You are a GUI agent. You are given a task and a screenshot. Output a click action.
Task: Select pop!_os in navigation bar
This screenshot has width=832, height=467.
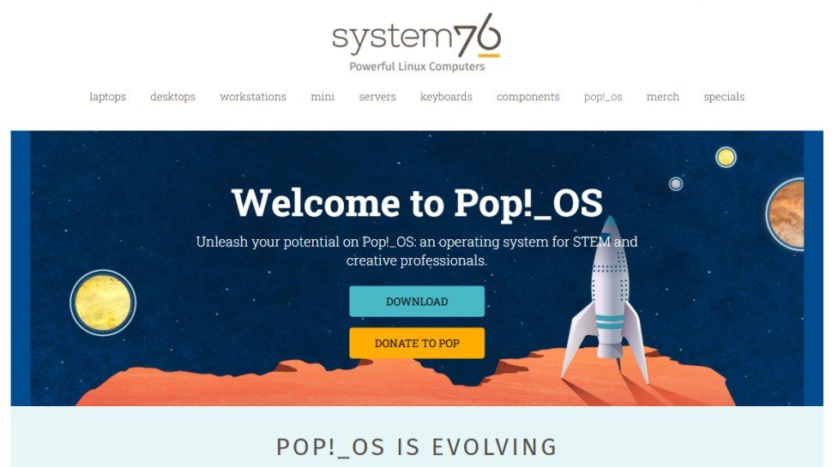pyautogui.click(x=603, y=97)
